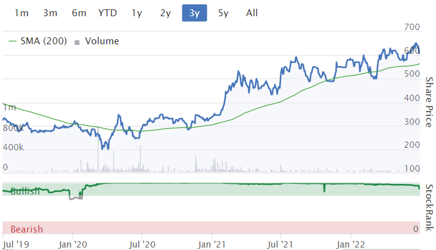Click the Jan '20 date axis label
436x250 pixels.
tap(73, 244)
